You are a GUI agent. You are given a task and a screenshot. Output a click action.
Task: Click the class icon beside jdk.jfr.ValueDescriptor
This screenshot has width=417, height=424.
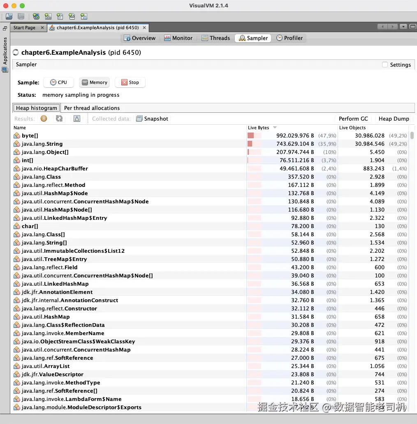click(x=17, y=374)
